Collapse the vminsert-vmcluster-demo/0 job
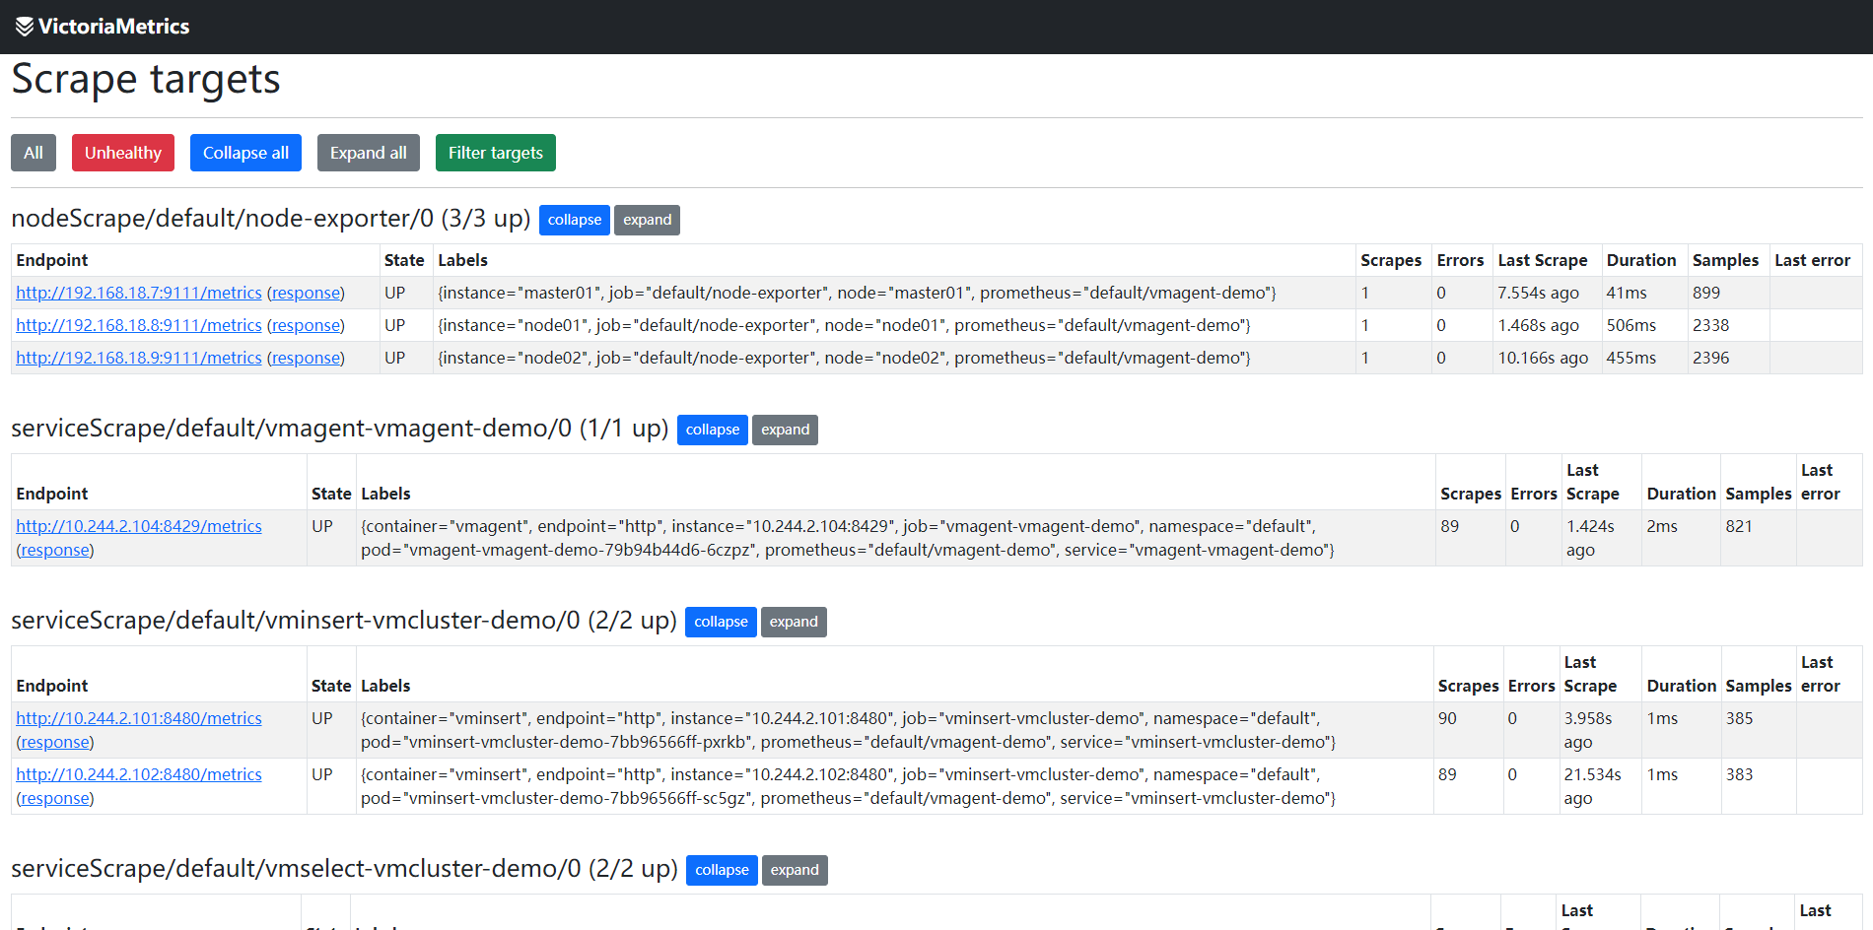 click(721, 622)
